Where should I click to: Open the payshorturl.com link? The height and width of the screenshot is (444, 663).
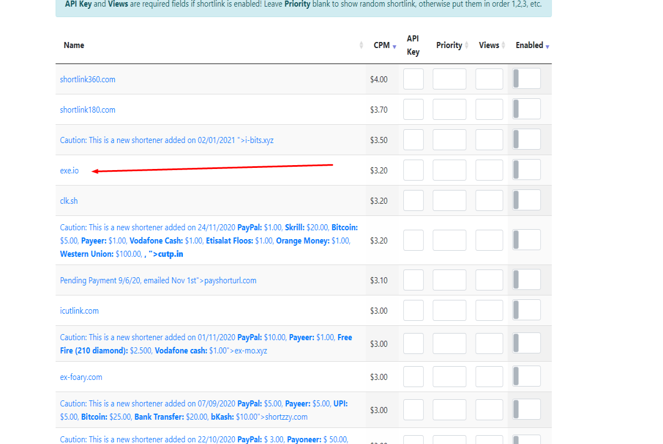point(159,281)
